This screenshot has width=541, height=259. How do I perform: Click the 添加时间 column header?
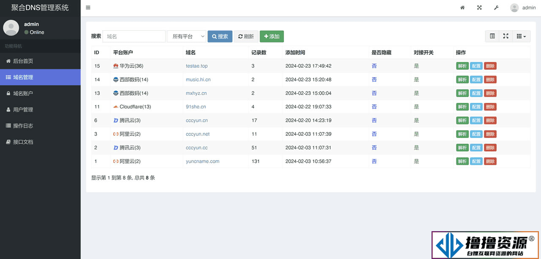pos(295,53)
